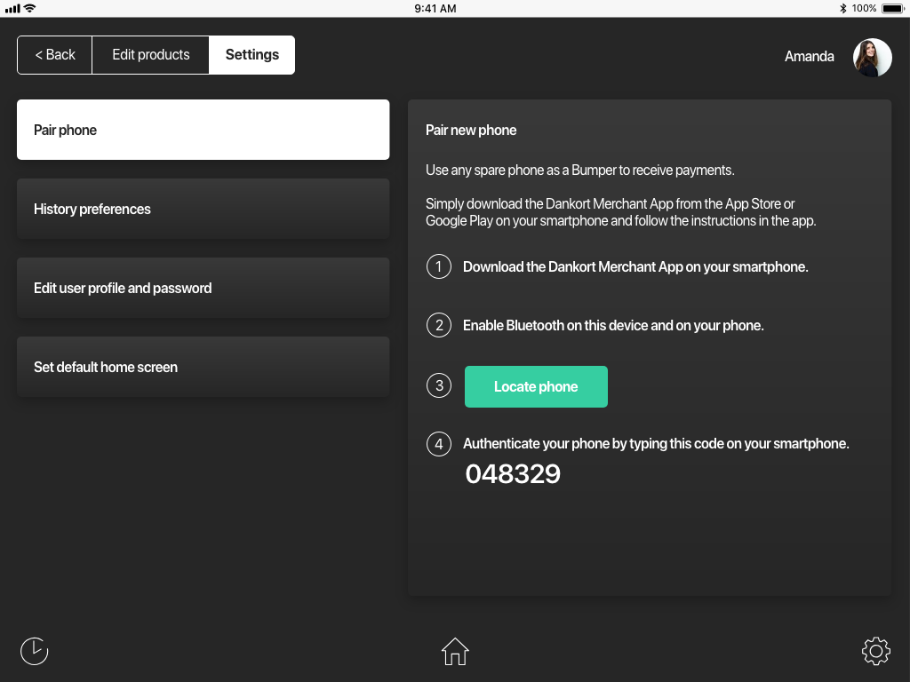Tap the authentication code 048329

click(x=513, y=474)
